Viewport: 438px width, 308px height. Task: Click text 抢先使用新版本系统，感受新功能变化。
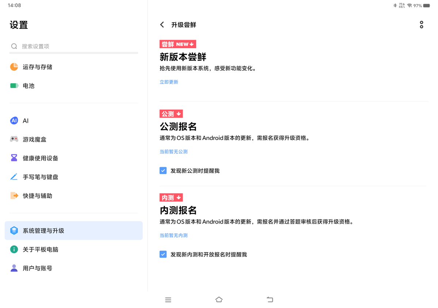pos(208,68)
